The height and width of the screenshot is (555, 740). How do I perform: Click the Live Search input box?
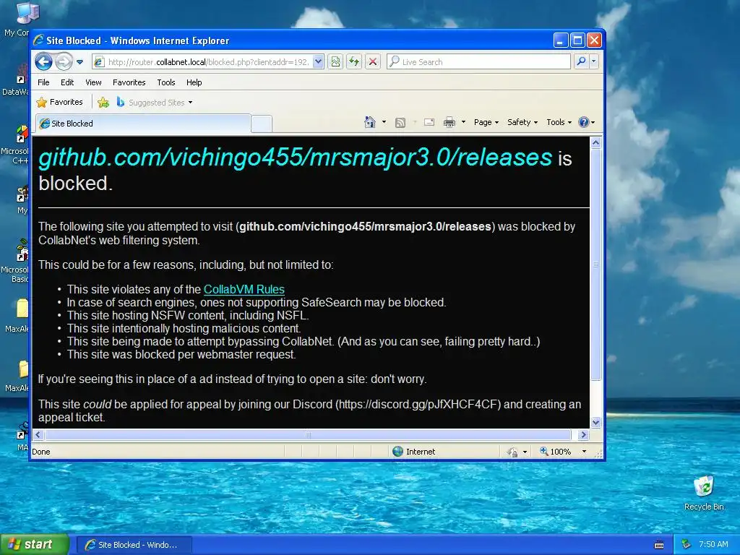pyautogui.click(x=478, y=62)
